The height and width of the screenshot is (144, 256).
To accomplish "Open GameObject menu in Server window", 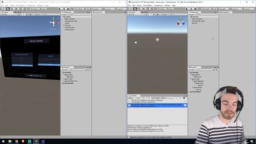I will pos(148,5).
